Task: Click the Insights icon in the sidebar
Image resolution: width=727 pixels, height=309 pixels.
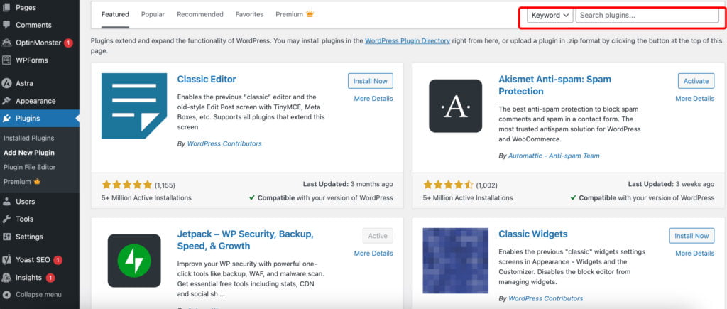Action: coord(6,278)
